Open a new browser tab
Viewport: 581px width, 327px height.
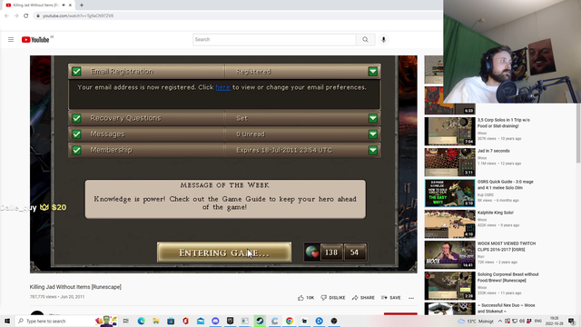coord(82,5)
